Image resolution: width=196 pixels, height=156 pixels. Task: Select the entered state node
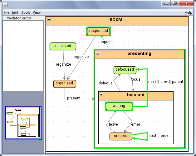pos(121,137)
